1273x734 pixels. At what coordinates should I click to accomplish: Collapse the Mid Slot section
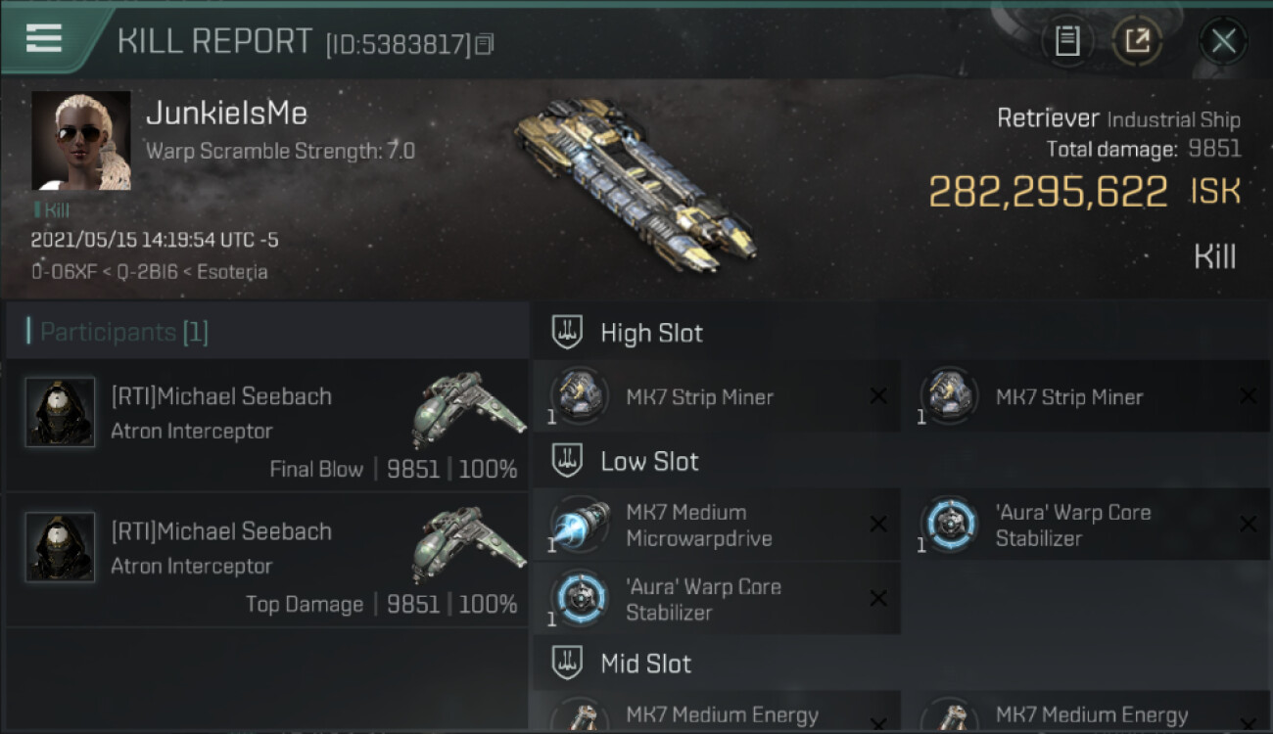(567, 664)
